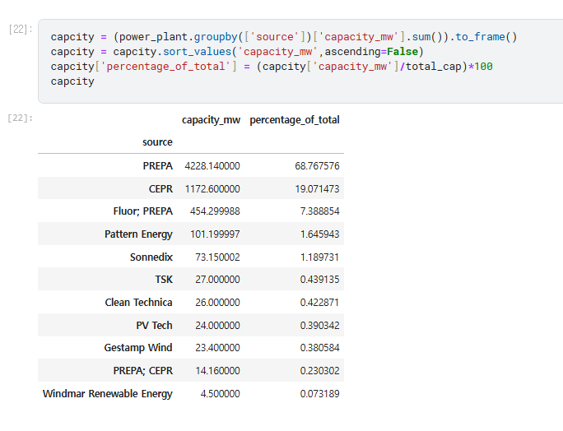Image resolution: width=563 pixels, height=431 pixels.
Task: Select the Windmar Renewable Energy row label
Action: (x=108, y=394)
